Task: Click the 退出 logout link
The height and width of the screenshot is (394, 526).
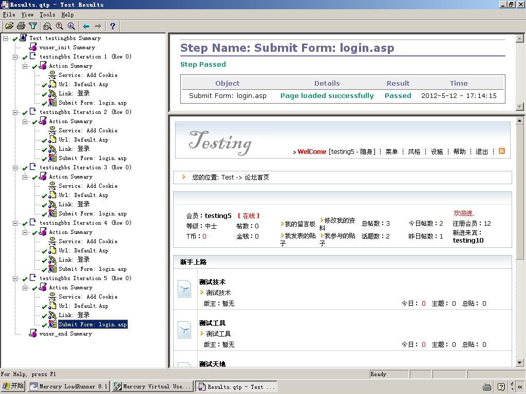Action: [x=482, y=151]
